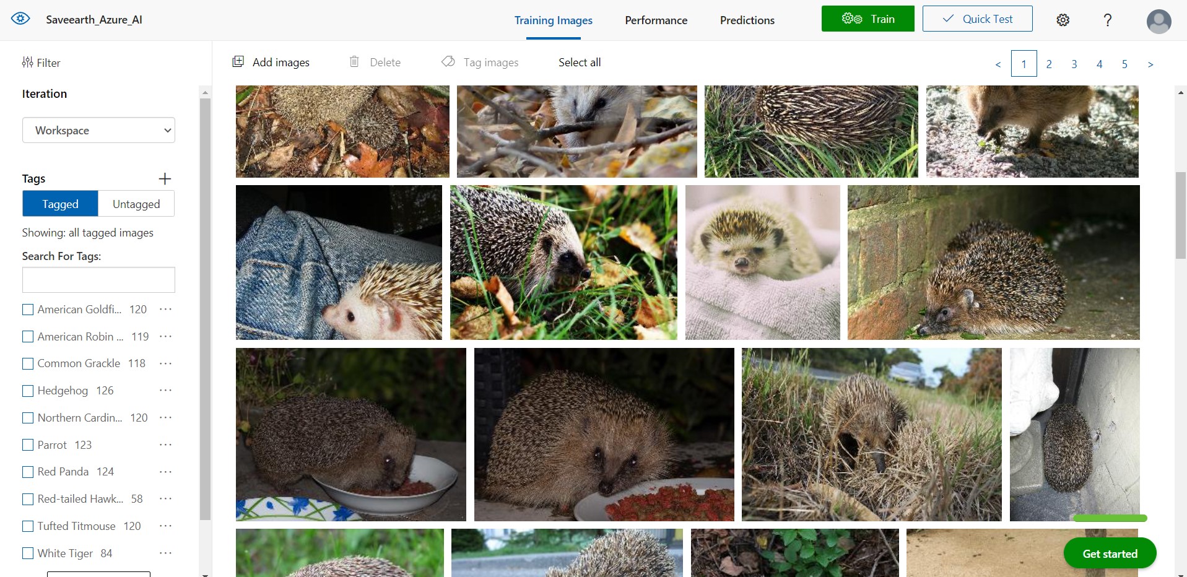Open options menu for American Goldfinch tag

(165, 309)
